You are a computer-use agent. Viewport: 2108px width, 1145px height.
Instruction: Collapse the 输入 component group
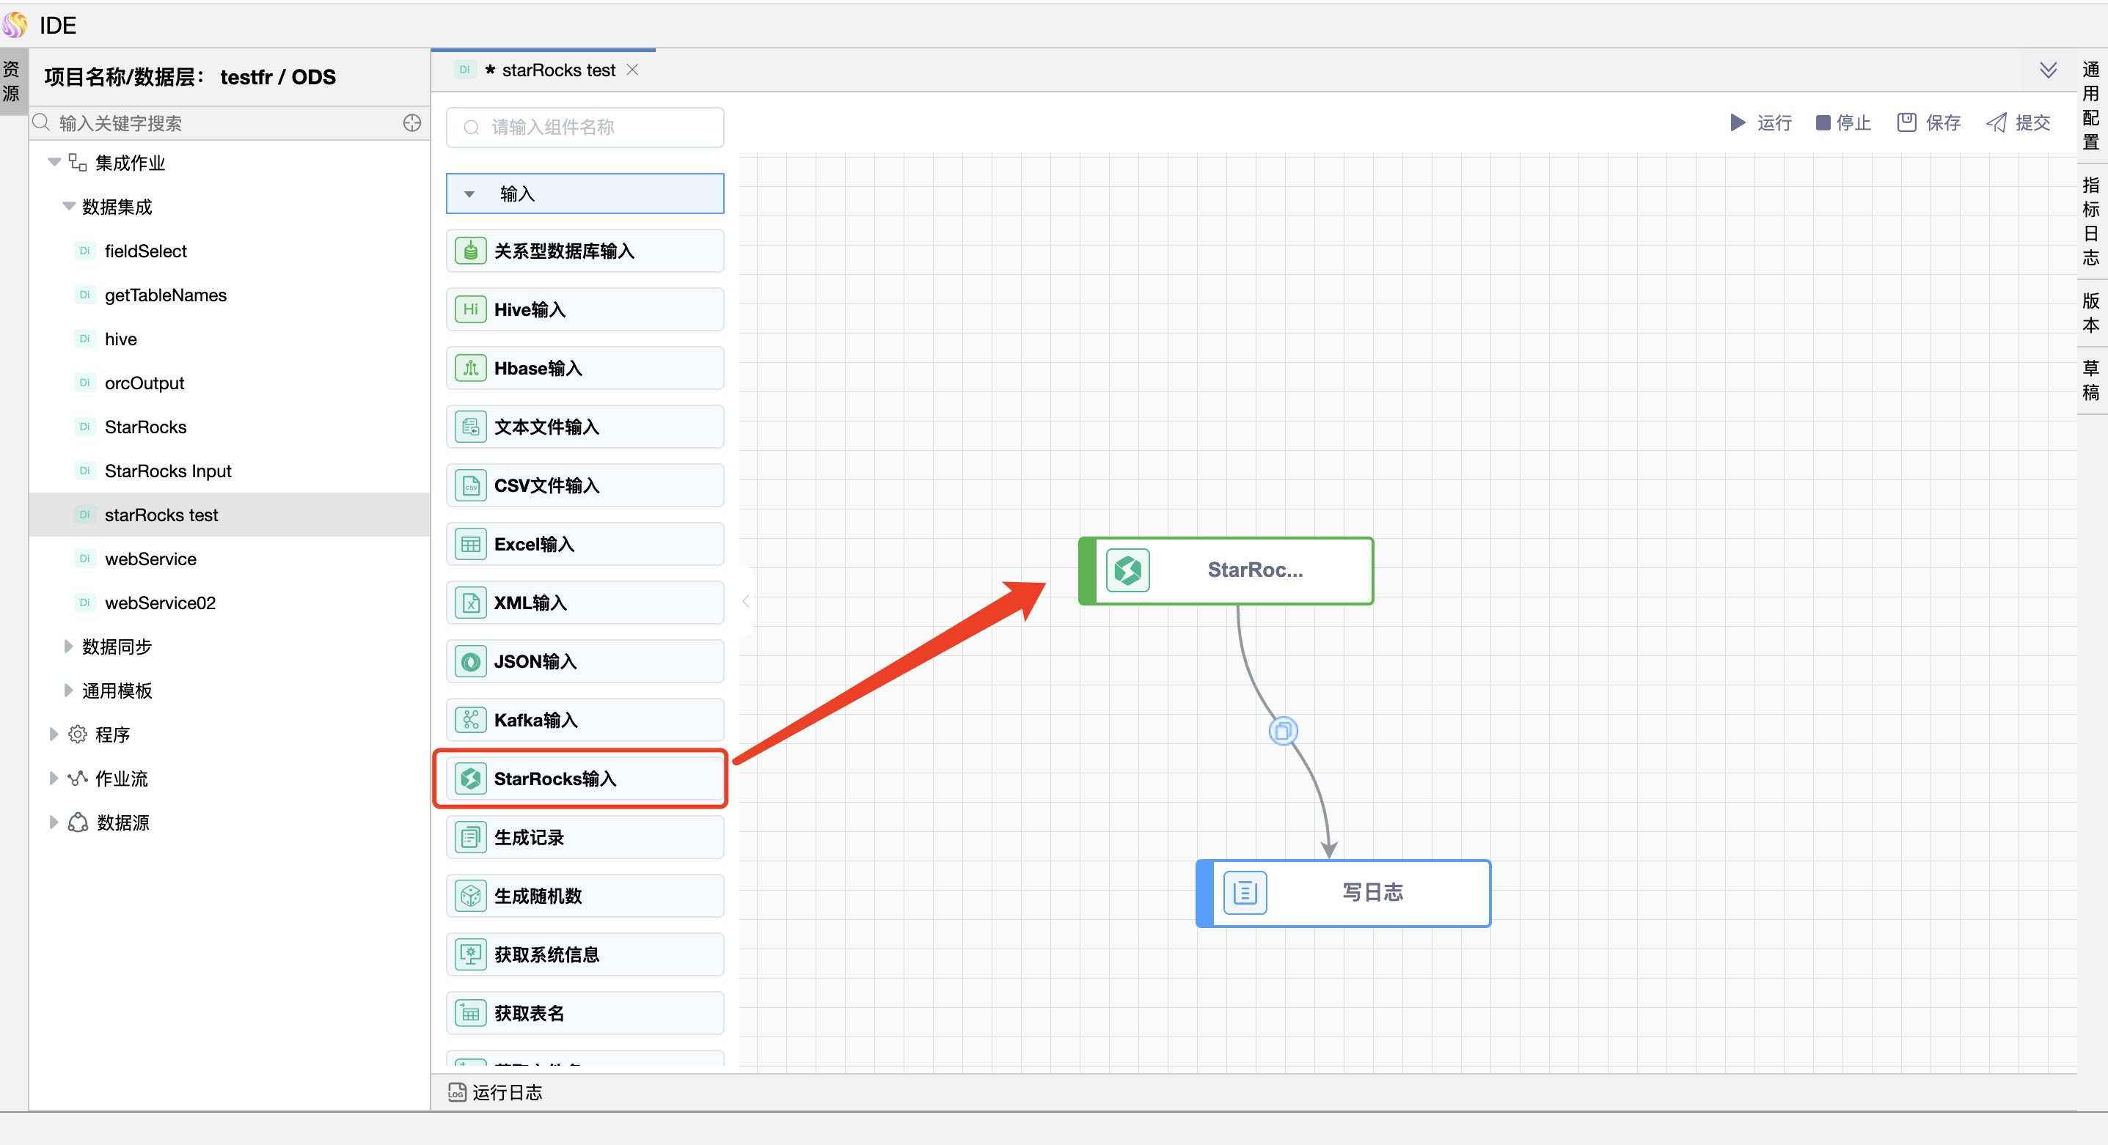pyautogui.click(x=469, y=194)
